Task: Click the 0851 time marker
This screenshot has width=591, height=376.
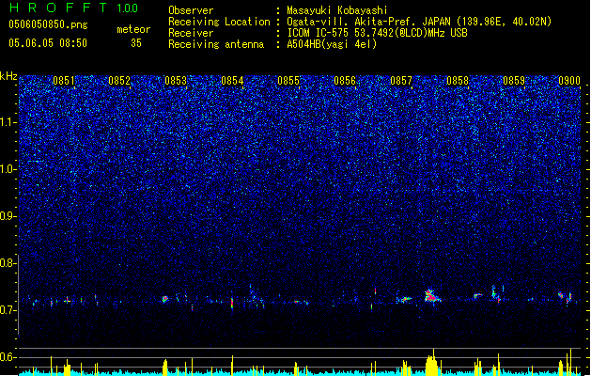Action: coord(64,81)
